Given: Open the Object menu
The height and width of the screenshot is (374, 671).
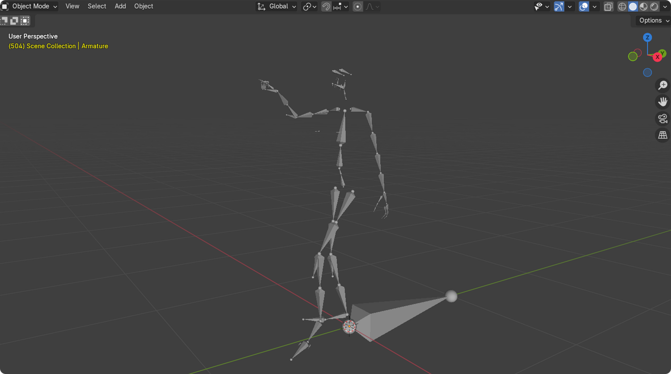Looking at the screenshot, I should (144, 6).
